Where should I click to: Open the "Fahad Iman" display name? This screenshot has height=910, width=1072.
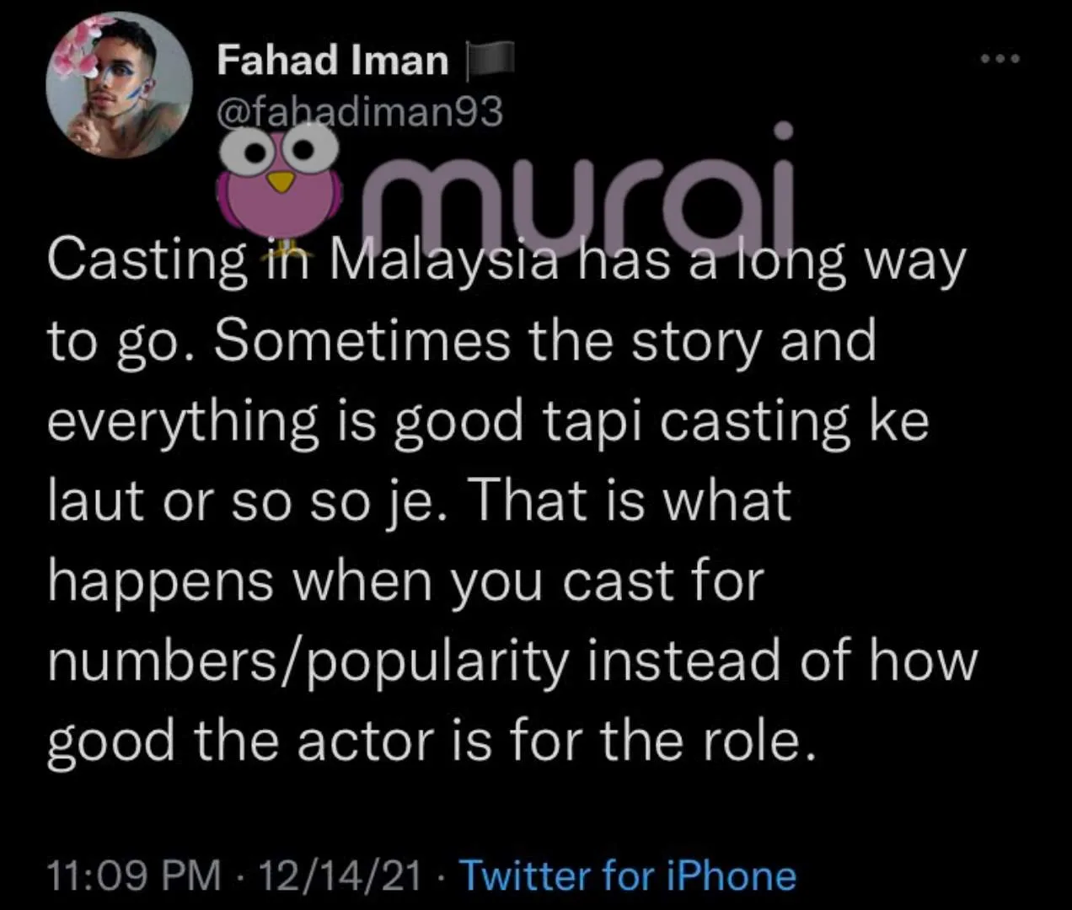pyautogui.click(x=332, y=61)
